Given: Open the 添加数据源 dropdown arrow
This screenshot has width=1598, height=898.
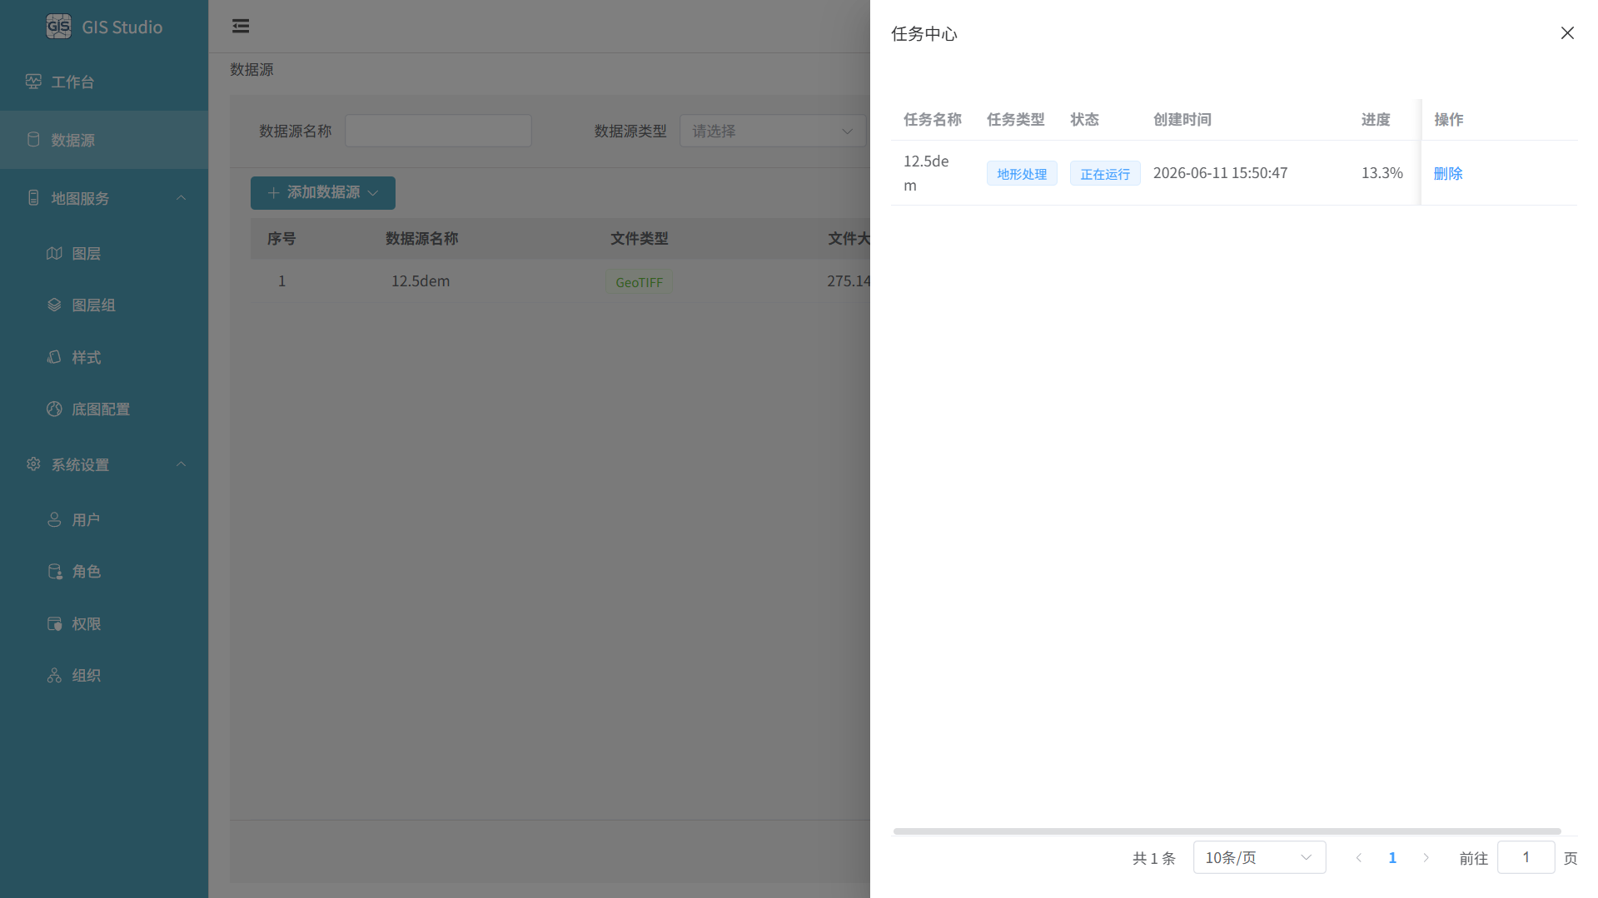Looking at the screenshot, I should 373,193.
